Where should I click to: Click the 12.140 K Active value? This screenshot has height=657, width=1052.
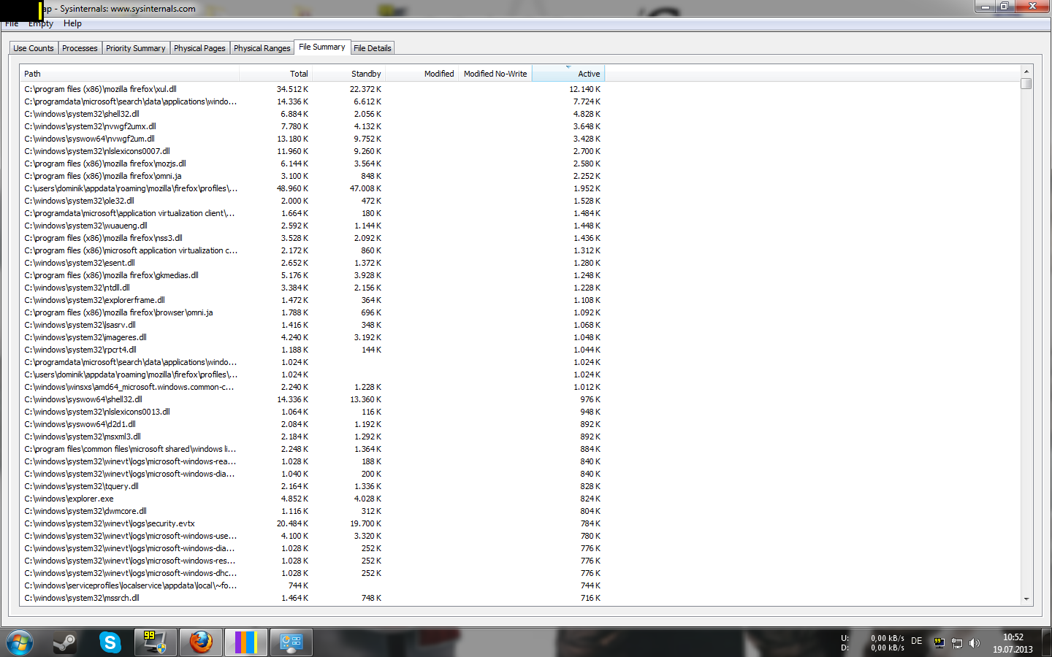584,89
